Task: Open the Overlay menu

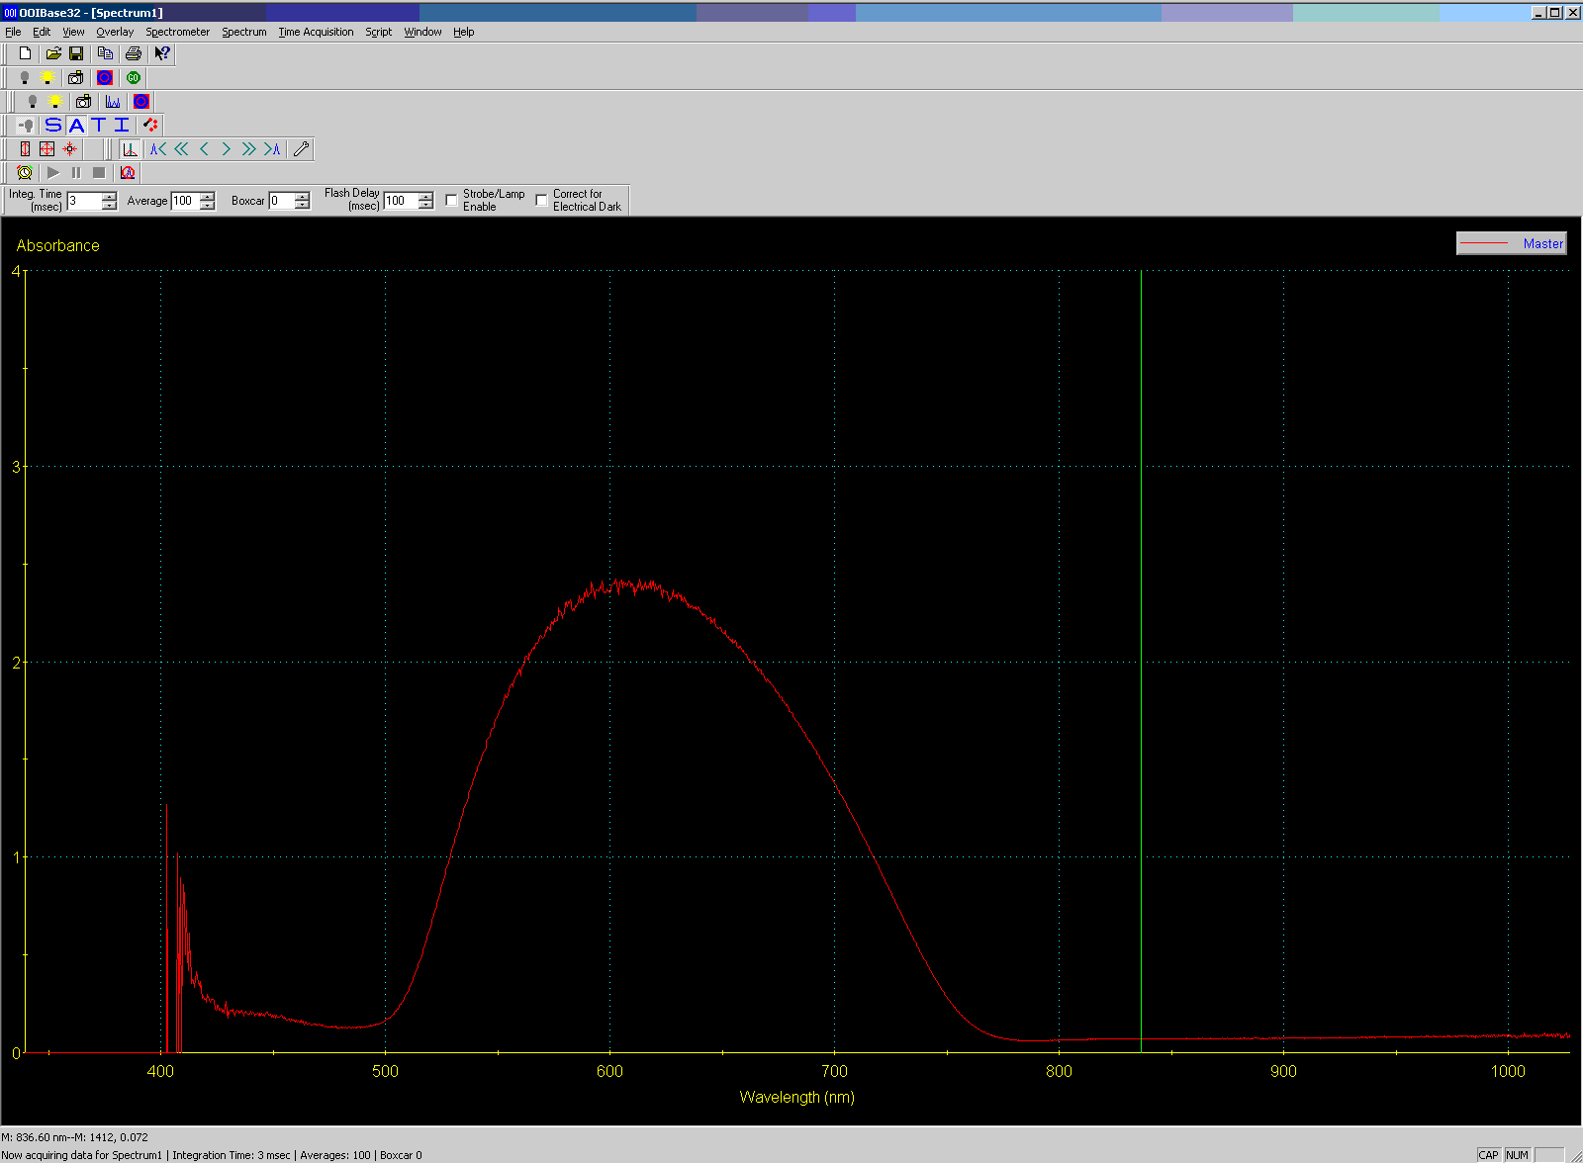Action: click(115, 32)
